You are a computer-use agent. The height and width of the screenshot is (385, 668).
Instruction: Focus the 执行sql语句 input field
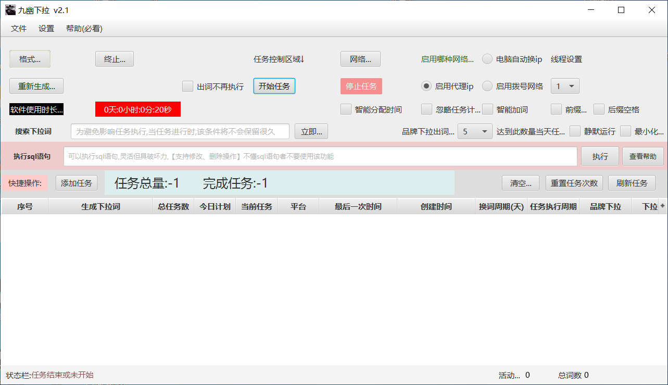tap(320, 156)
